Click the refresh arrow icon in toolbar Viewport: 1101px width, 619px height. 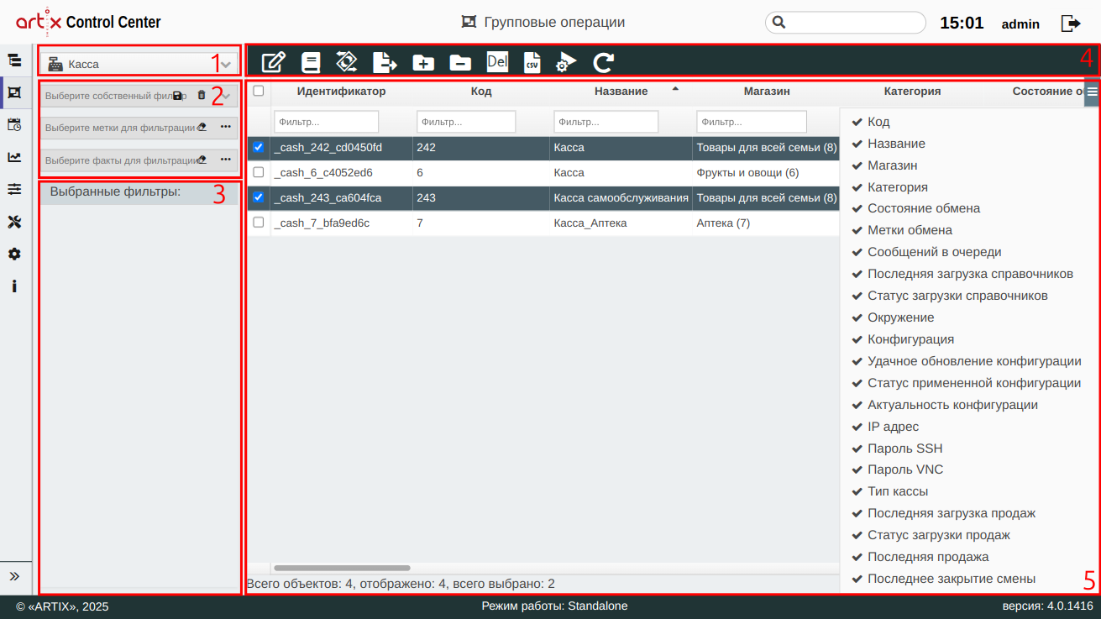point(603,62)
